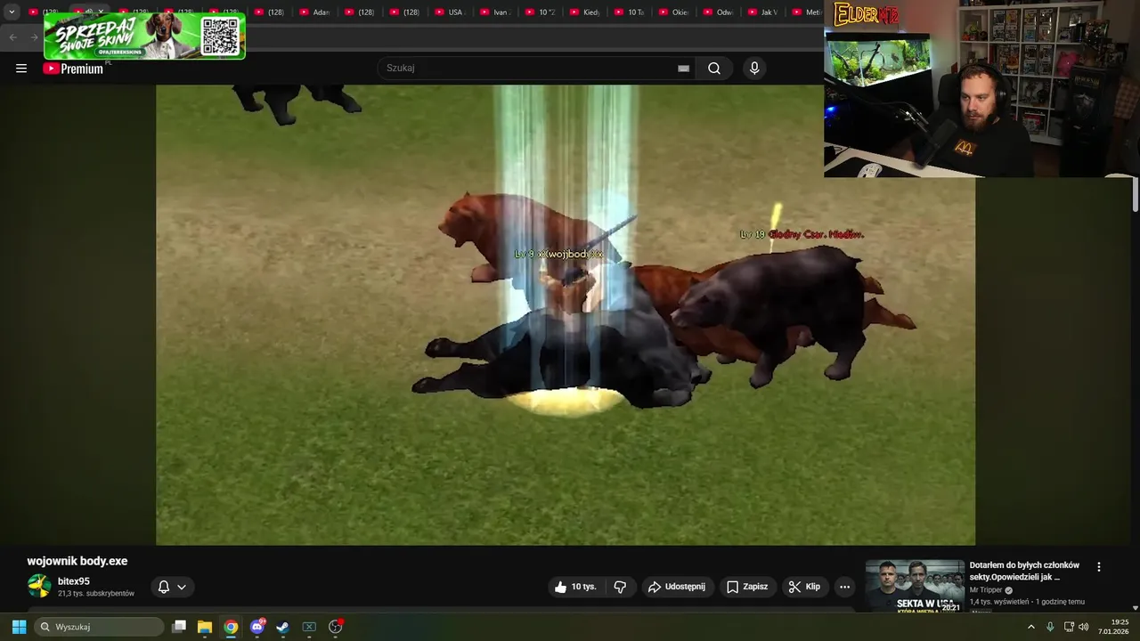This screenshot has width=1140, height=641.
Task: Open the Windows Start button
Action: (x=19, y=627)
